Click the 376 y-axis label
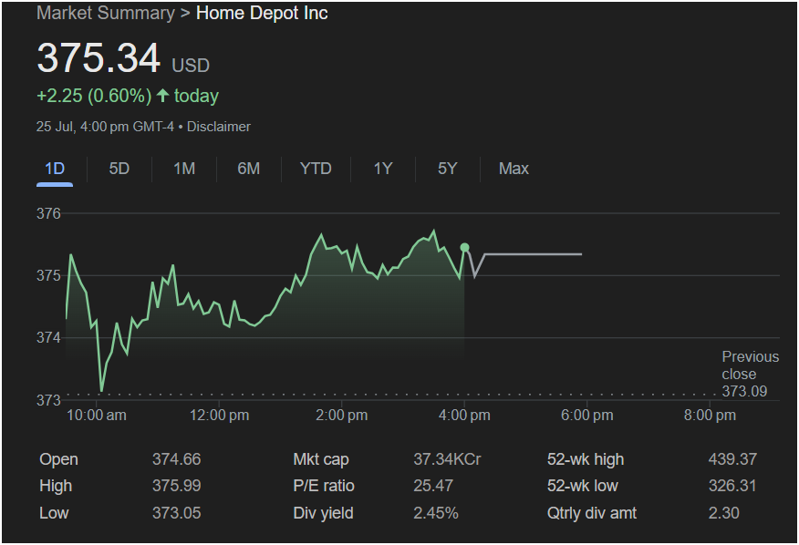The image size is (799, 545). coord(48,213)
